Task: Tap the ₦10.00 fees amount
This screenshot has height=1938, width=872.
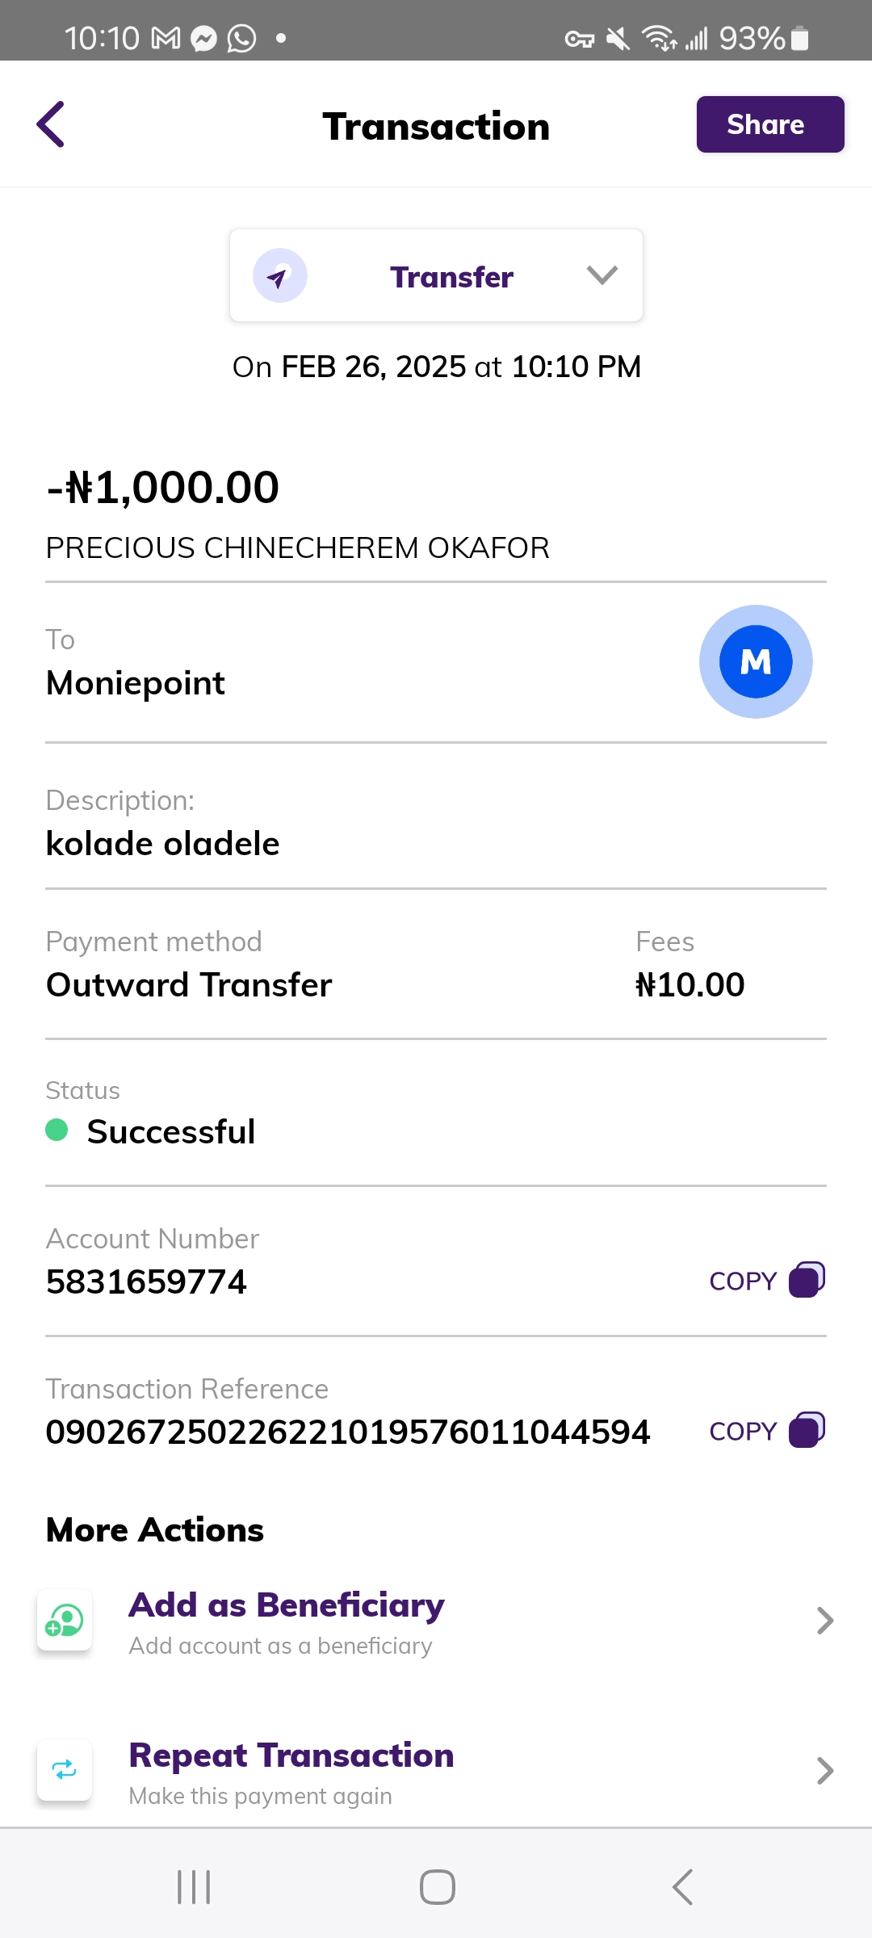Action: (x=690, y=985)
